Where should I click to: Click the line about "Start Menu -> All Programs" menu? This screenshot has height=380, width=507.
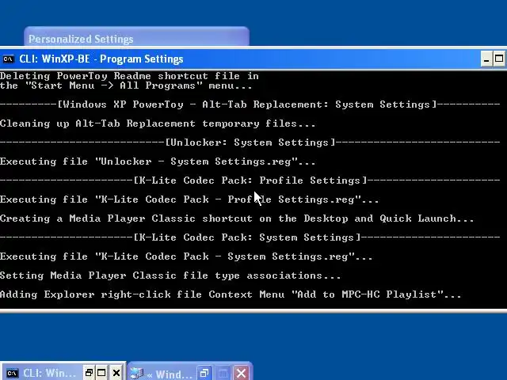click(126, 85)
